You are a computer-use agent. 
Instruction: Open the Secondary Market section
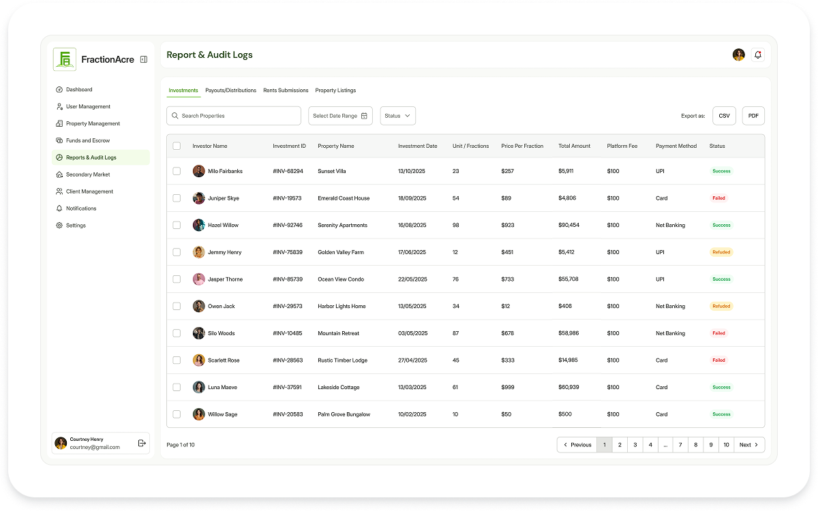59,174
